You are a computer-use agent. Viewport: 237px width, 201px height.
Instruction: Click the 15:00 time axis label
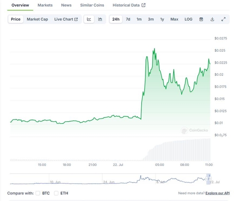42,165
